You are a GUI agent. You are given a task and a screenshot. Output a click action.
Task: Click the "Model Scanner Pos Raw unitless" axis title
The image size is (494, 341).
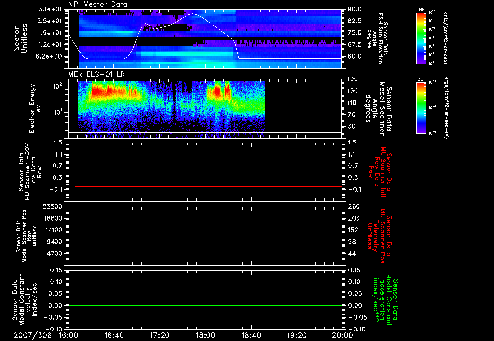coord(27,236)
